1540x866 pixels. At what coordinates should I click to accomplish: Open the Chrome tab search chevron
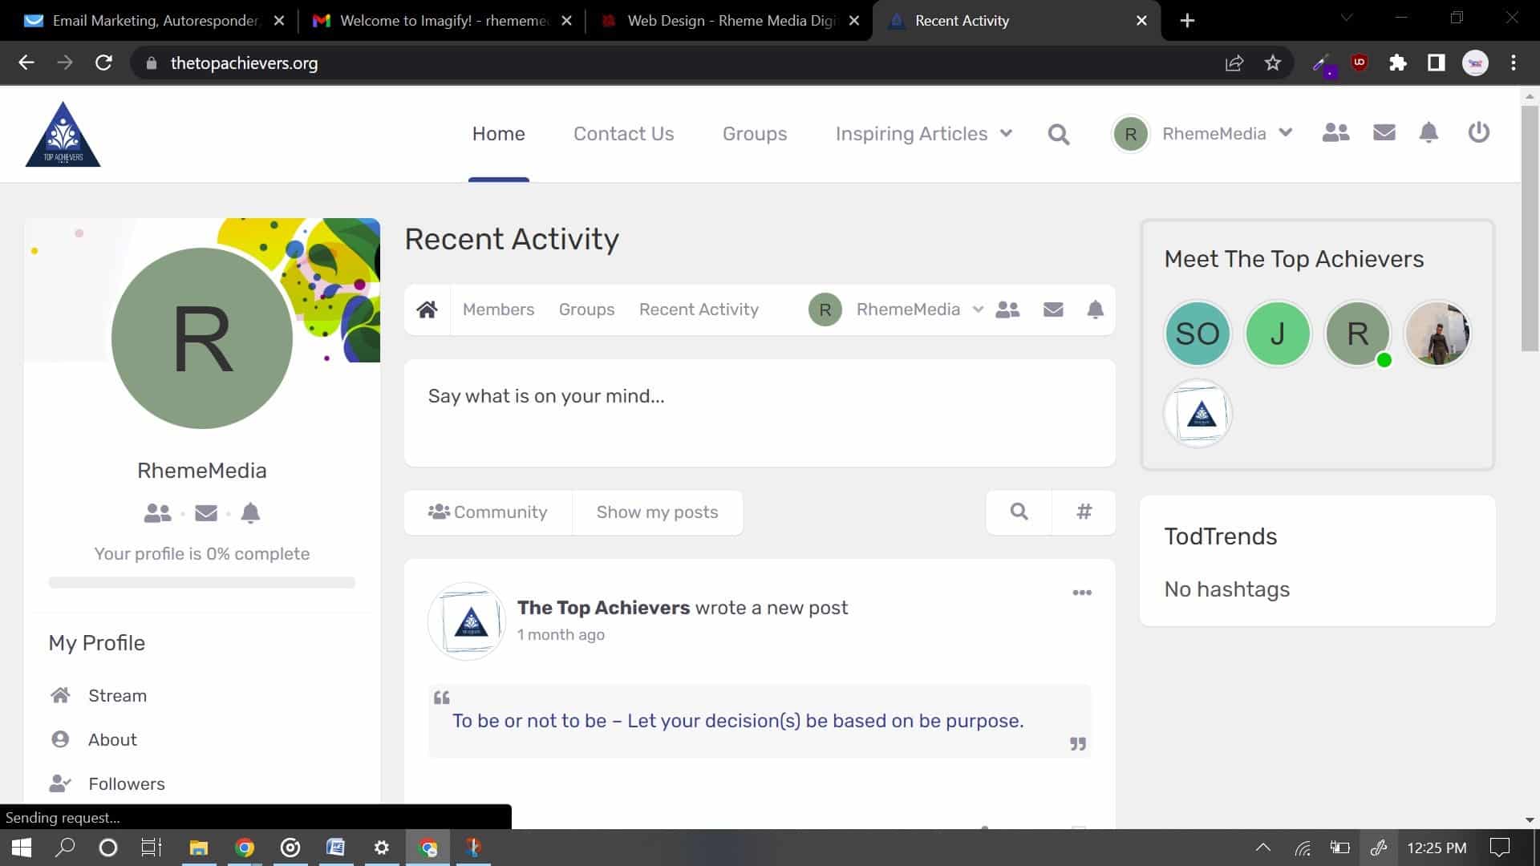click(1347, 18)
